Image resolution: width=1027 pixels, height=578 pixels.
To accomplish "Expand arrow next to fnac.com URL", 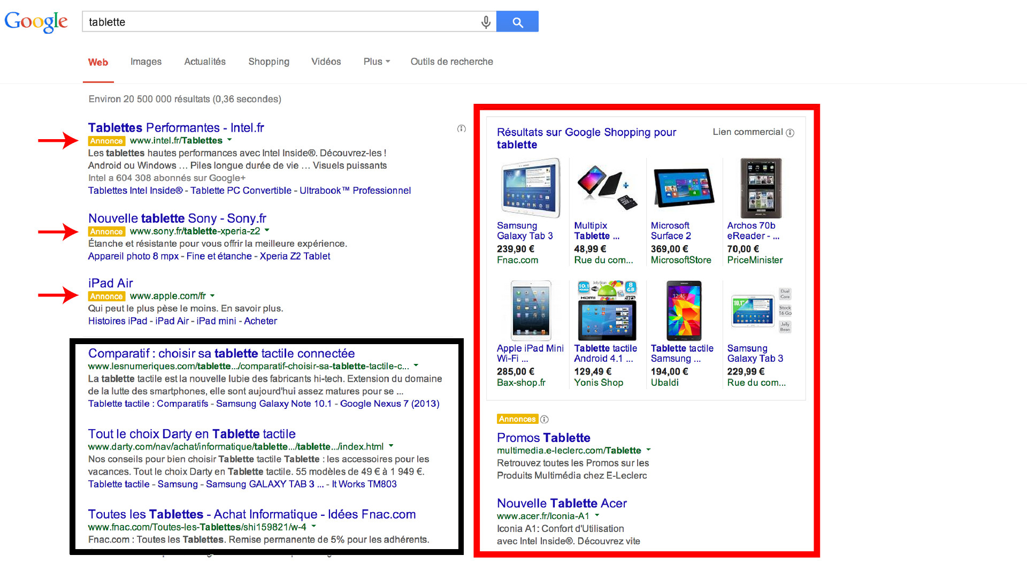I will (x=314, y=527).
